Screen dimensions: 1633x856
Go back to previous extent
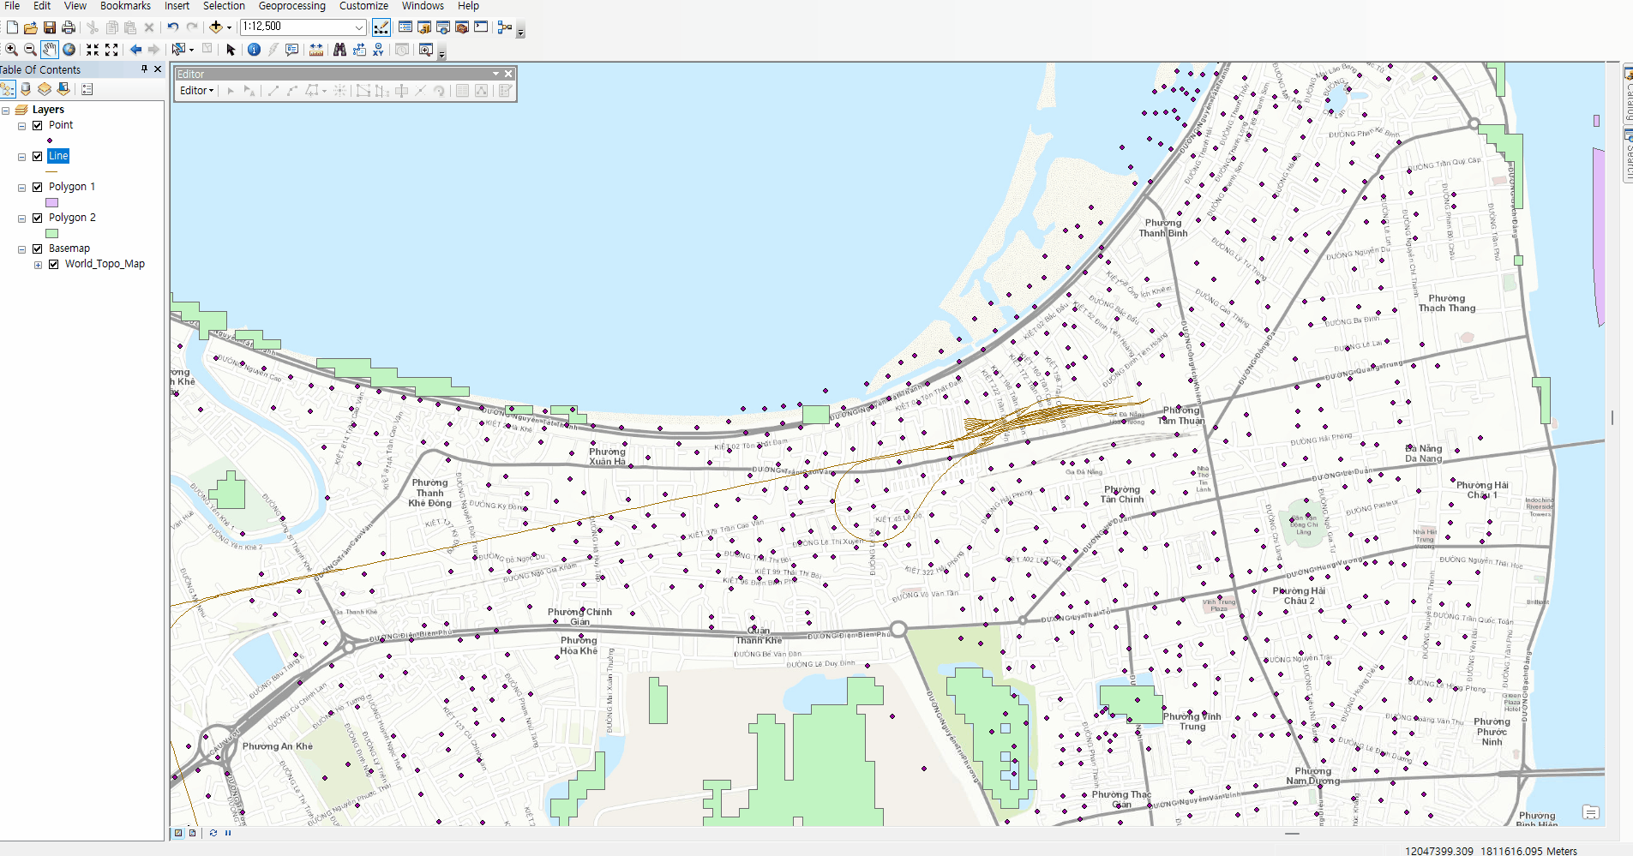(135, 50)
